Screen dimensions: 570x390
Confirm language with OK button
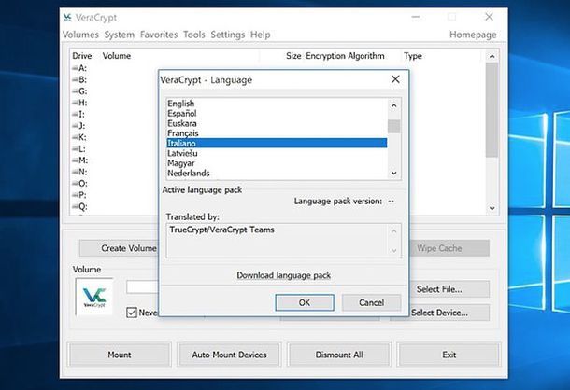305,302
